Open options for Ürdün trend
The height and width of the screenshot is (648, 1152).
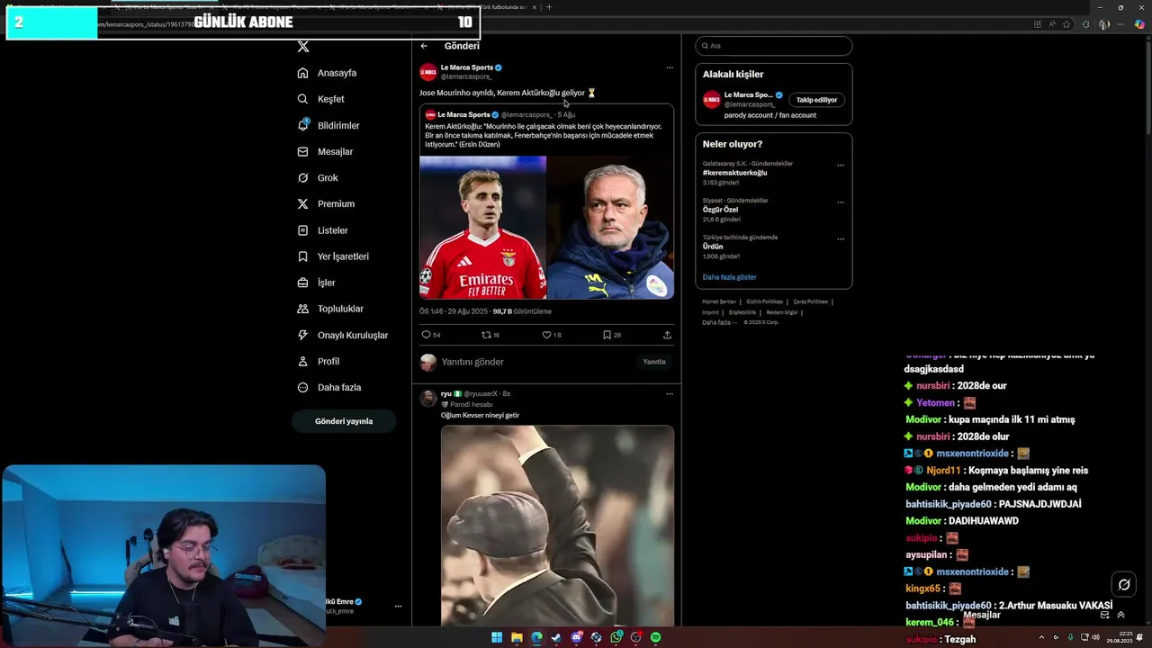point(841,238)
